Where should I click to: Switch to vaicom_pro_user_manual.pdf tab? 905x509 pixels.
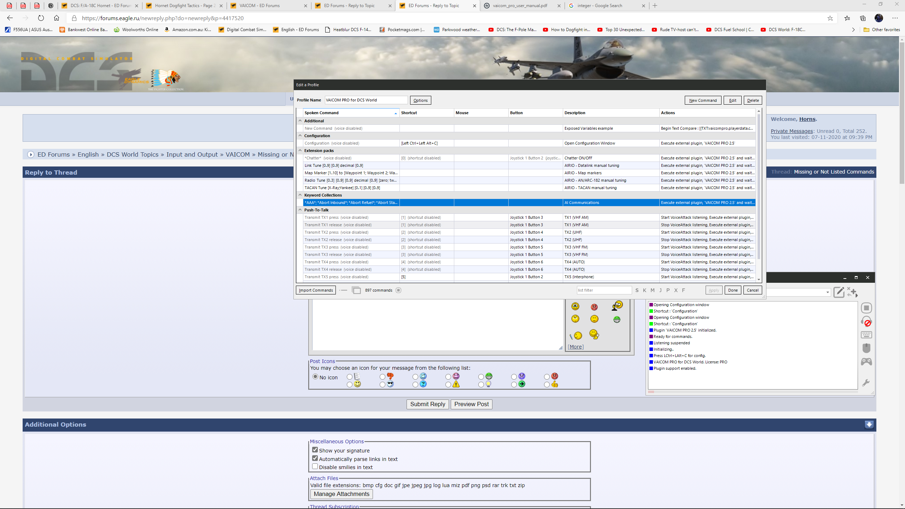522,6
